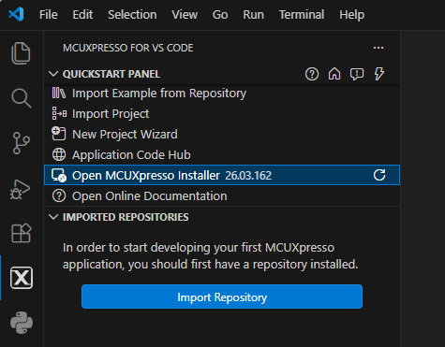Click the refresh icon on Installer row
This screenshot has height=347, width=445.
point(379,175)
